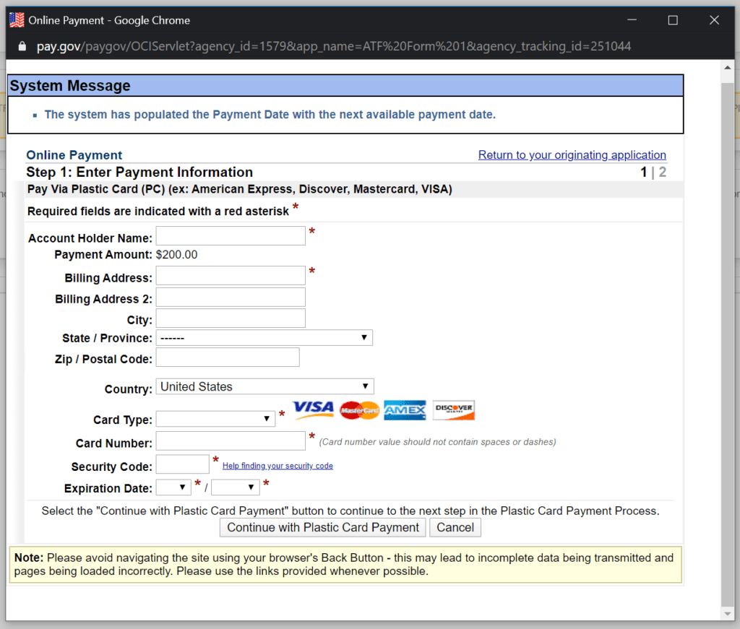Focus the Account Holder Name field
Screen dimensions: 740x629
[x=231, y=235]
